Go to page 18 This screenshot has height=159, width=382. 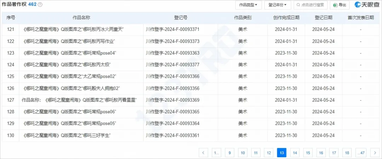347,153
